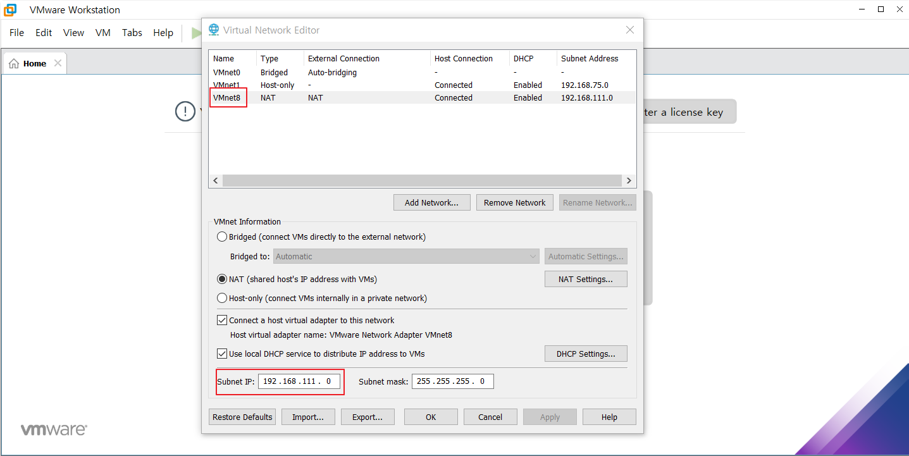Switch to the Home tab
This screenshot has width=909, height=456.
click(x=35, y=63)
